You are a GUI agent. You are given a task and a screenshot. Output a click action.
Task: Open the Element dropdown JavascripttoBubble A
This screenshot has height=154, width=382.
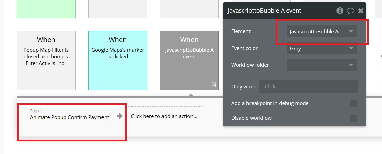[x=322, y=31]
